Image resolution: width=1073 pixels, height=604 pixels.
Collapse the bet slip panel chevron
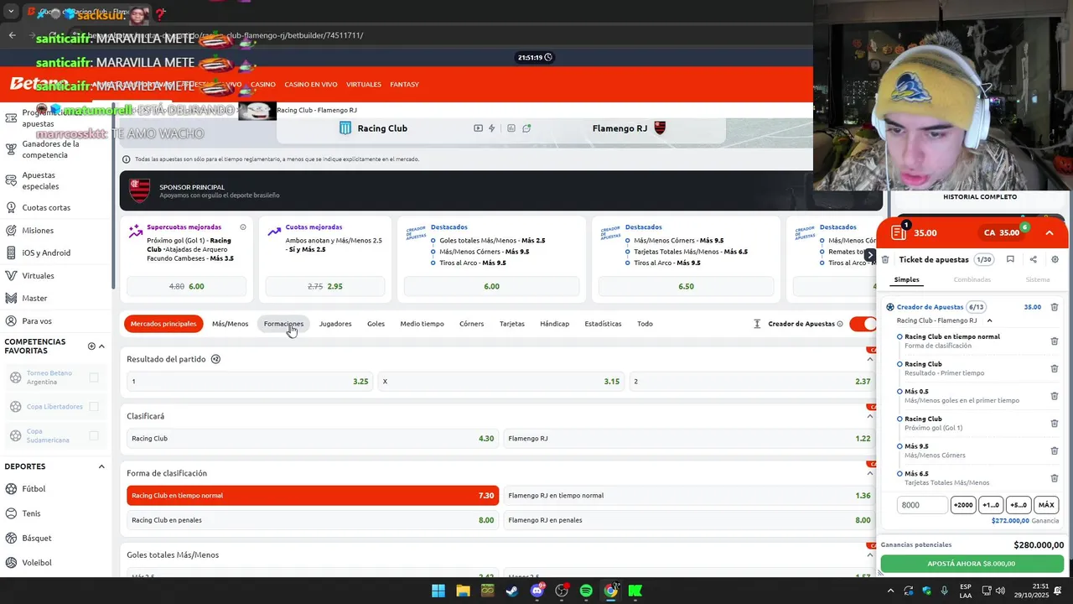pos(1050,233)
